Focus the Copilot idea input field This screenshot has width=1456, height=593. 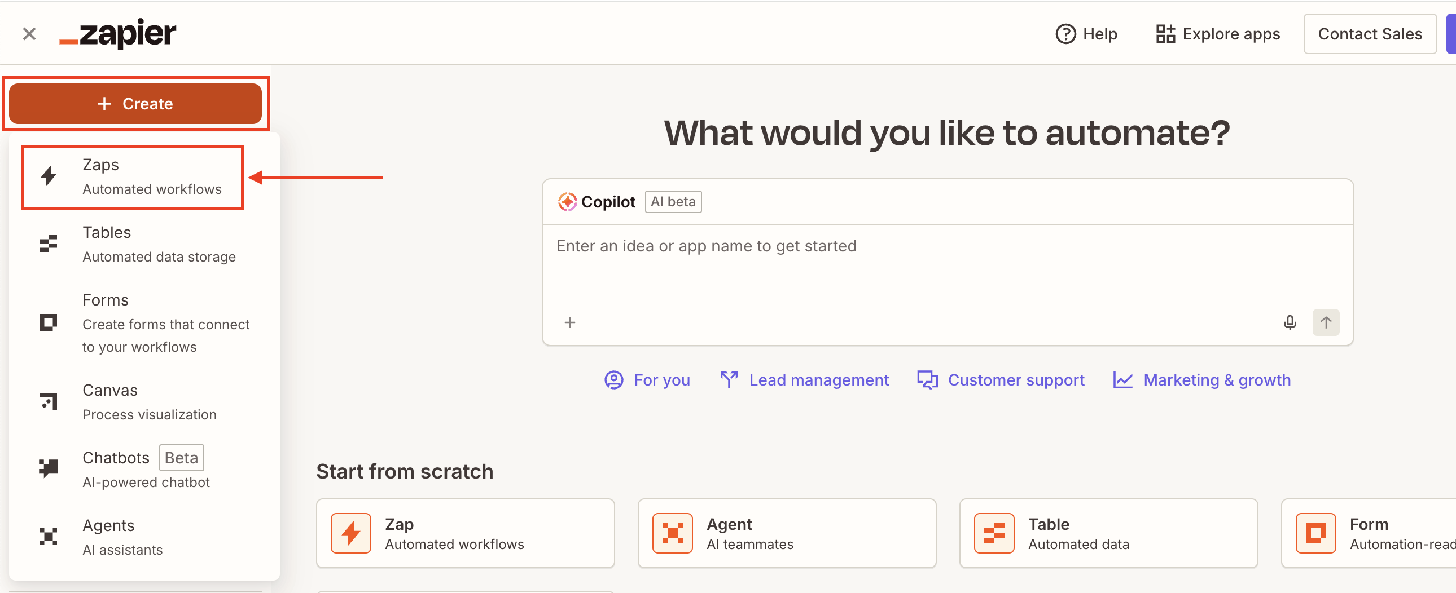click(947, 265)
